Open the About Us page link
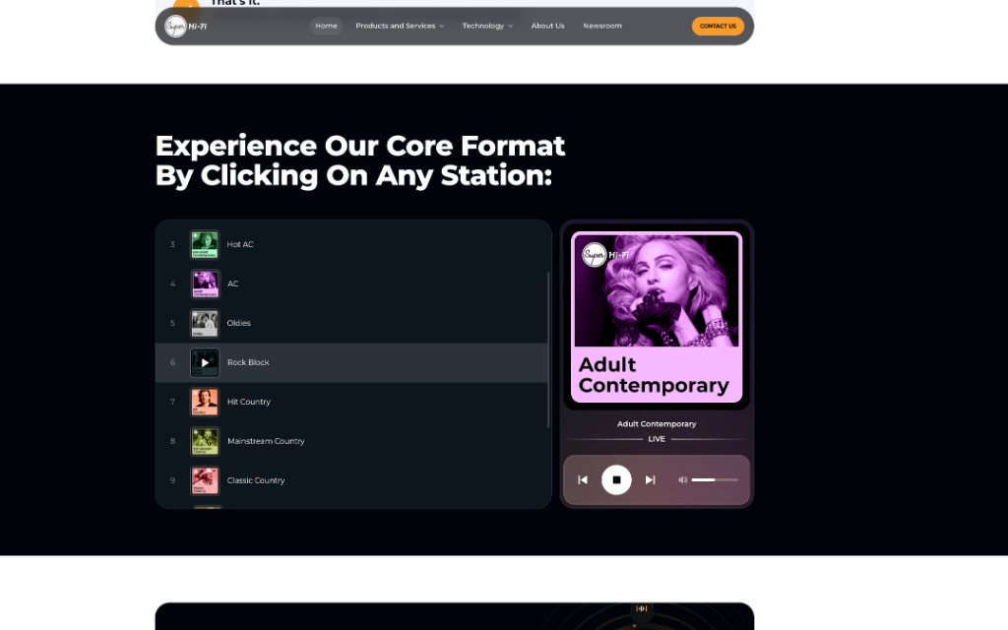 click(x=547, y=26)
